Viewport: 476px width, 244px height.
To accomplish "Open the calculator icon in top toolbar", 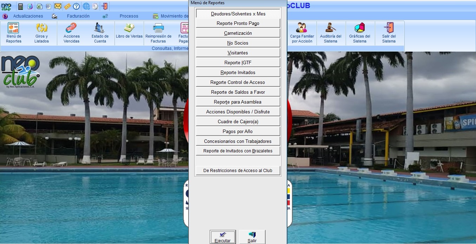I will 21,6.
